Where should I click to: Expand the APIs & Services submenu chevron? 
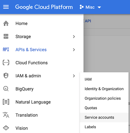tap(74, 50)
